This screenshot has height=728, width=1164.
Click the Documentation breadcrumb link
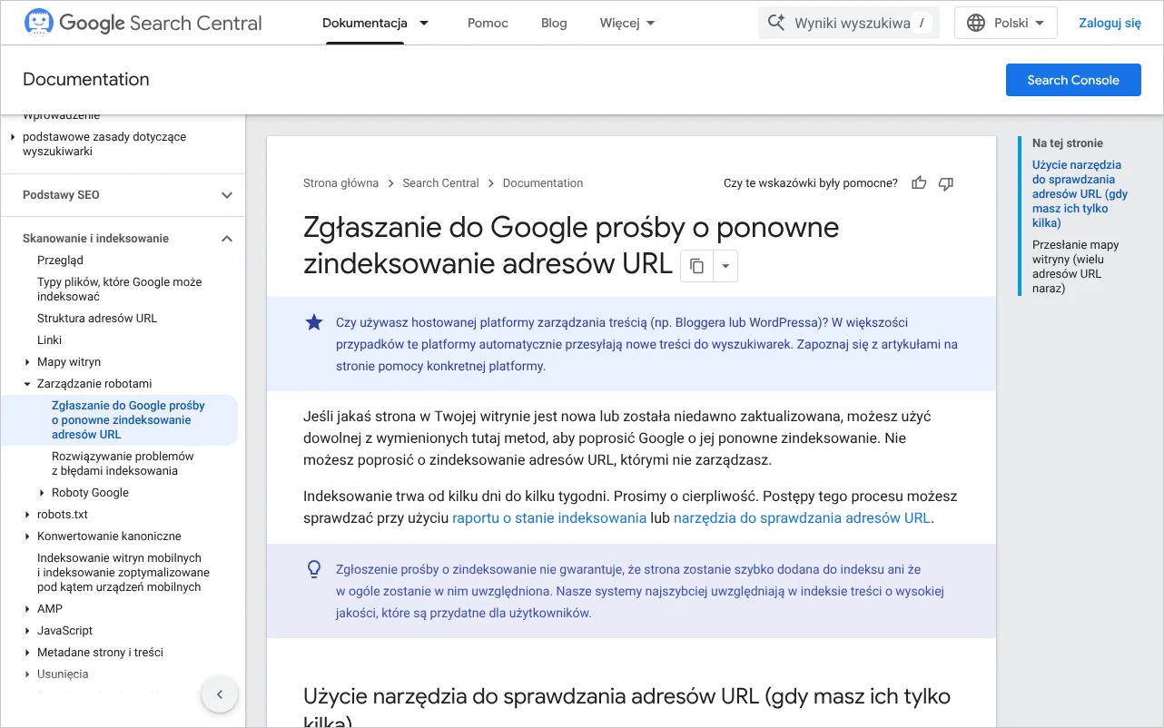[x=543, y=183]
